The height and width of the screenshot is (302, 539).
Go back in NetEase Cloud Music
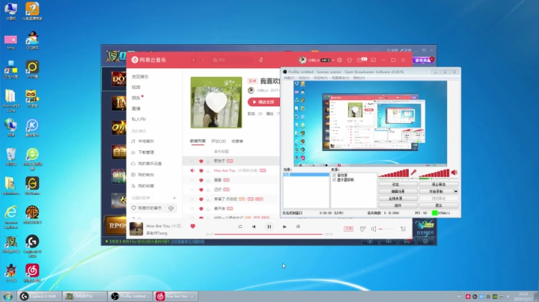click(194, 60)
